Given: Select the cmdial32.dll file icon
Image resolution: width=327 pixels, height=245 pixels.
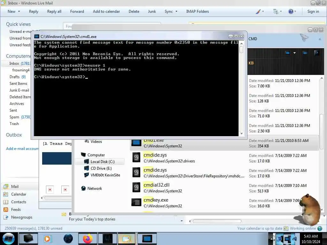Looking at the screenshot, I should (136, 187).
